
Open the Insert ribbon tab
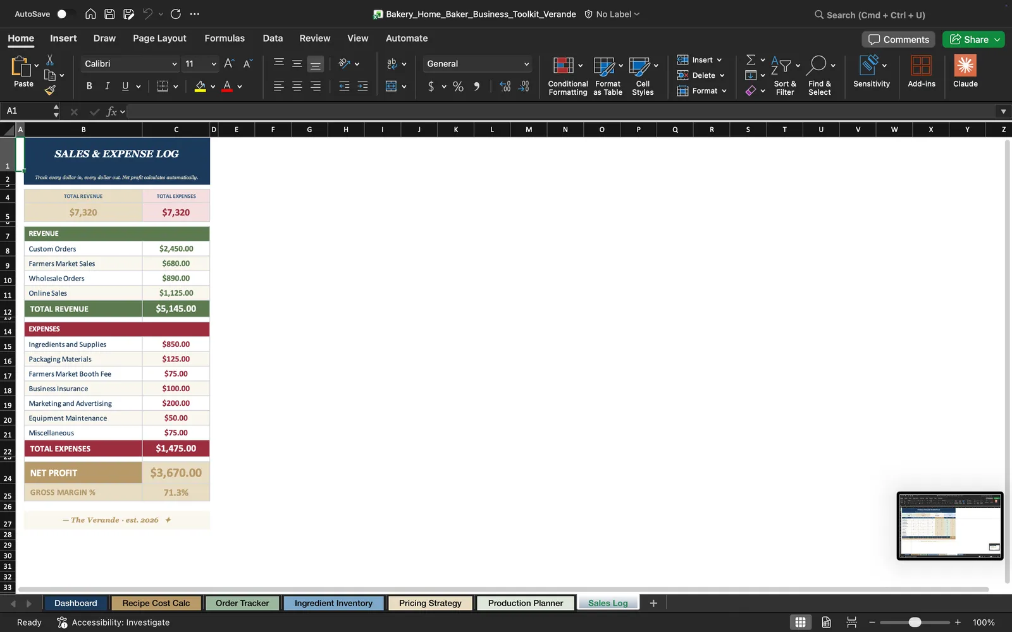coord(63,38)
